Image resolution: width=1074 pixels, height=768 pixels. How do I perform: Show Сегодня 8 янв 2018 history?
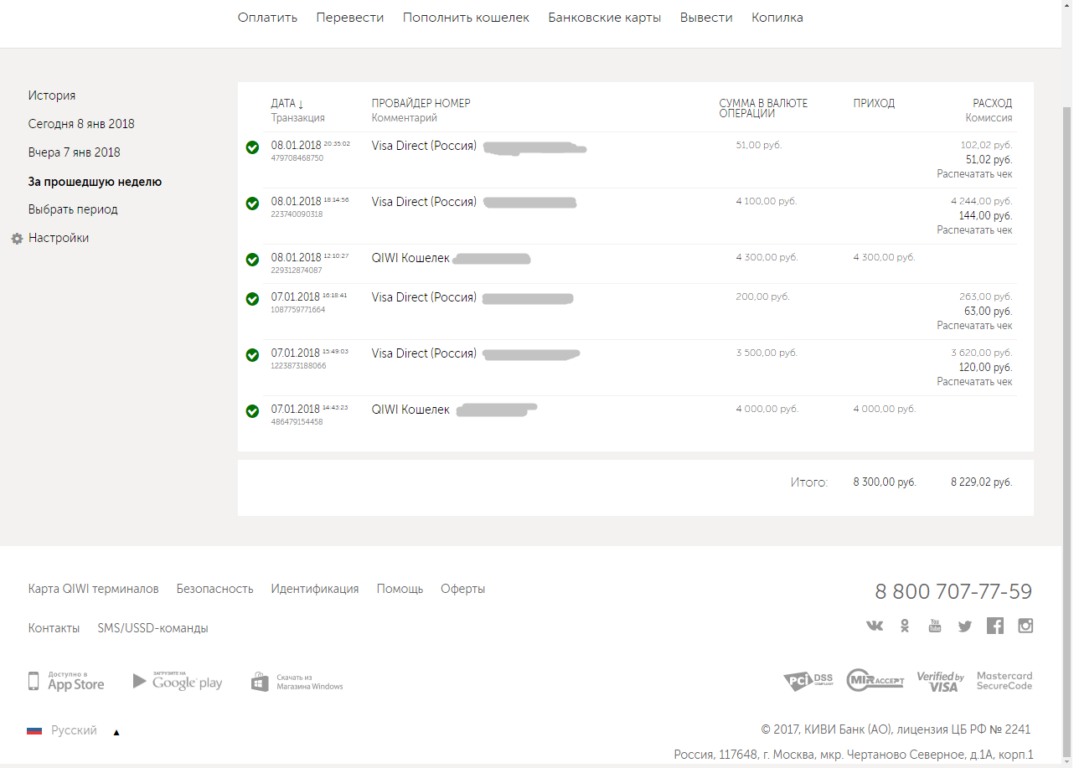(x=81, y=124)
